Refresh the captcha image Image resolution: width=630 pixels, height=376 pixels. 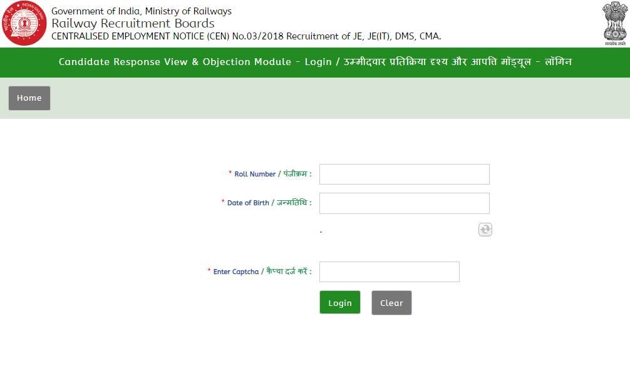485,230
